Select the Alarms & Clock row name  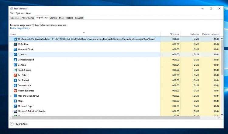point(26,50)
